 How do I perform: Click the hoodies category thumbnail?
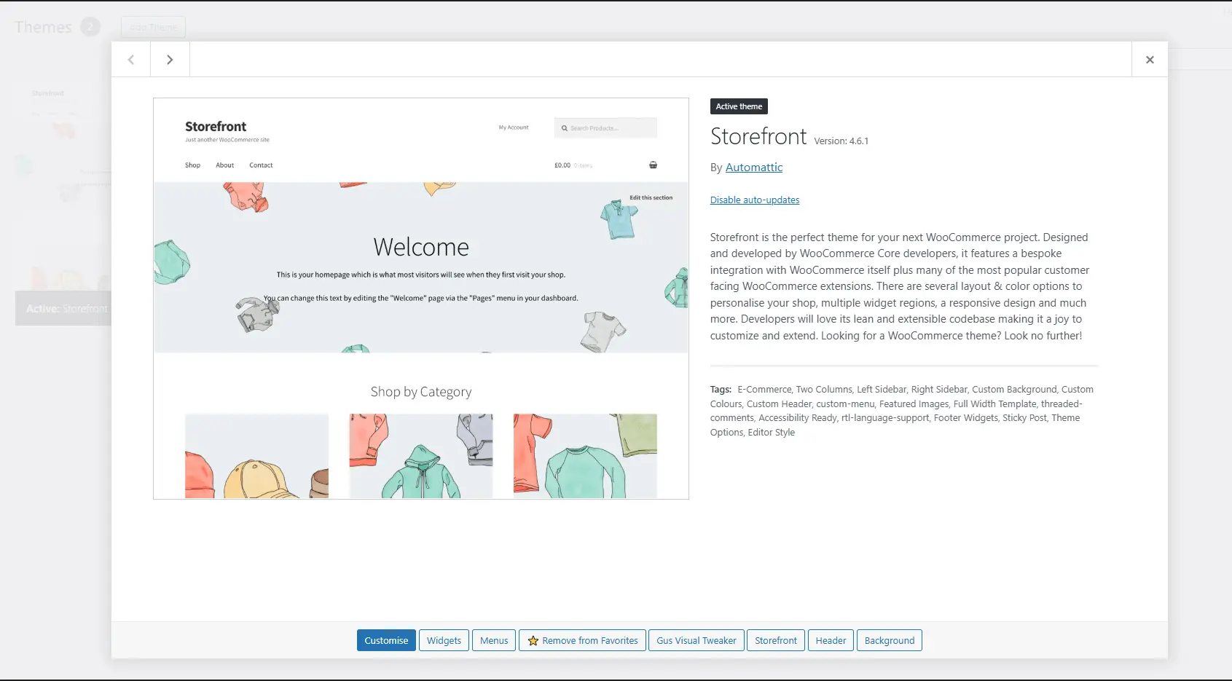[x=420, y=456]
